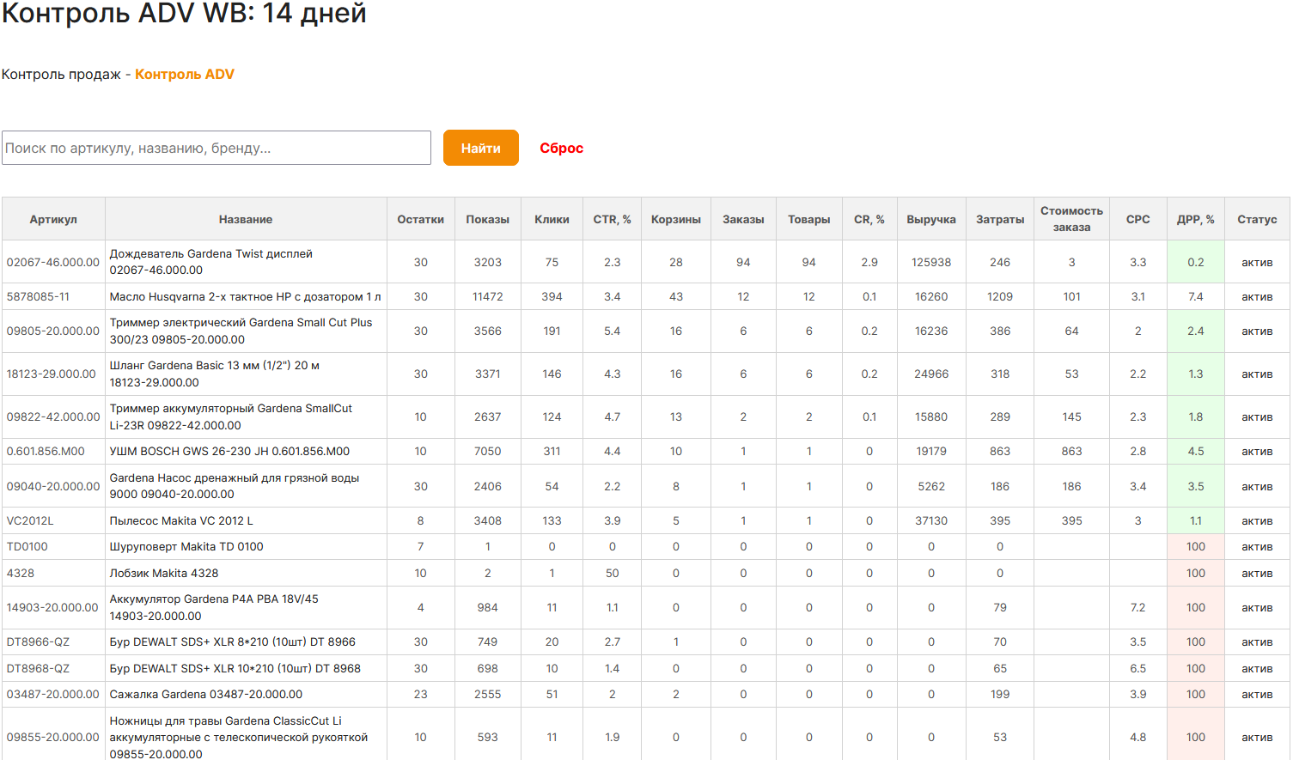Select article DT8968-QZ cell
Image resolution: width=1293 pixels, height=760 pixels.
click(53, 668)
